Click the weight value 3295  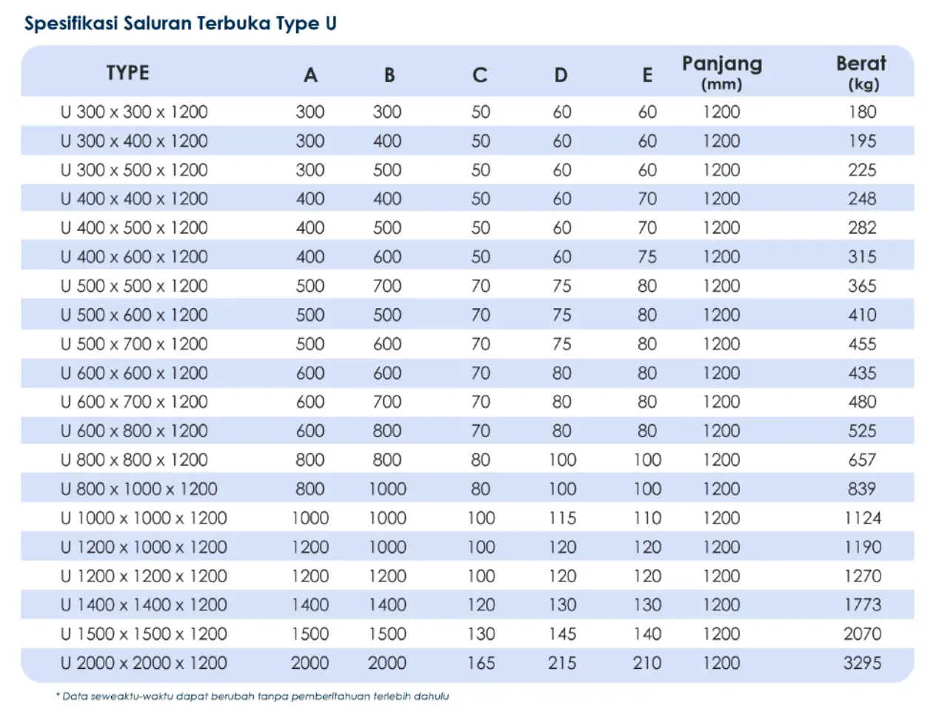[x=862, y=663]
